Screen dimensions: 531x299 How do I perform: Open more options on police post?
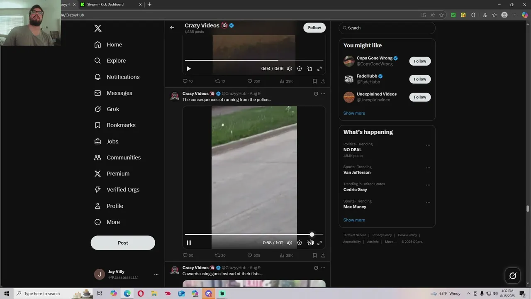[x=323, y=94]
